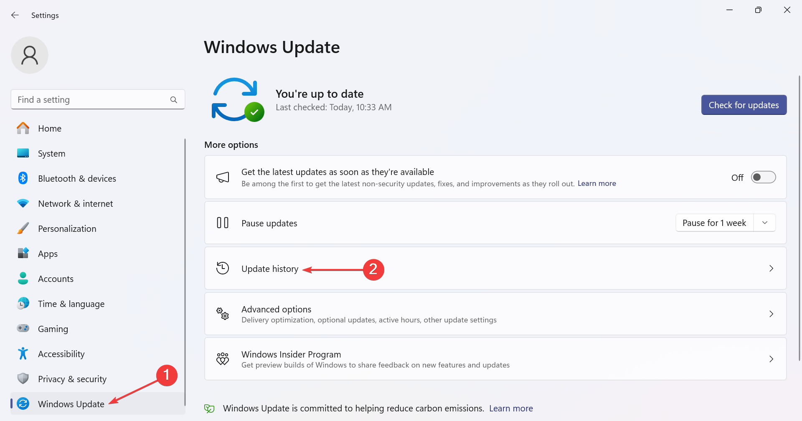Open the Bluetooth & devices settings icon
Screen dimensions: 802x421
pyautogui.click(x=23, y=178)
